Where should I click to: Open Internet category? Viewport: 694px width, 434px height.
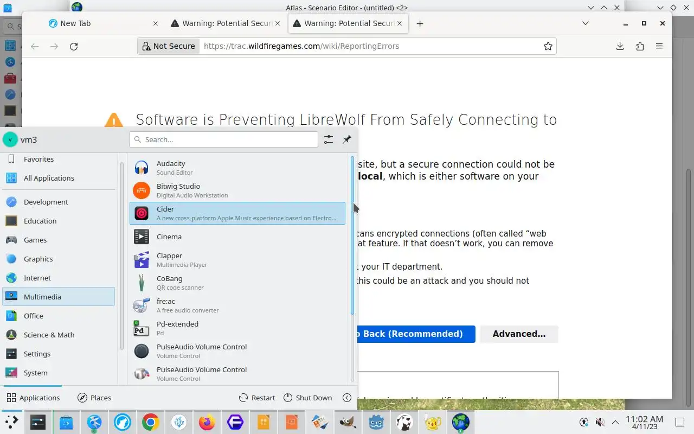click(59, 278)
